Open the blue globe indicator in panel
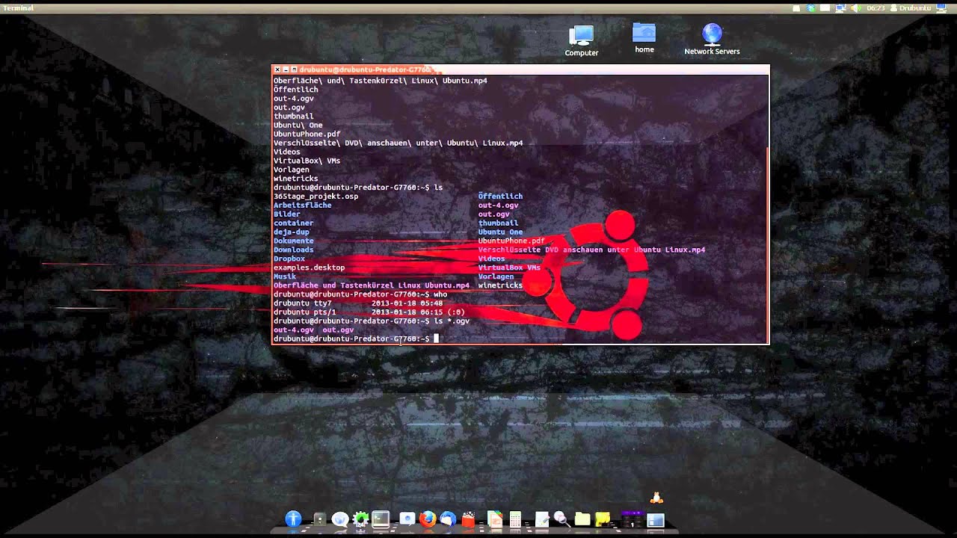This screenshot has width=957, height=538. pos(810,8)
